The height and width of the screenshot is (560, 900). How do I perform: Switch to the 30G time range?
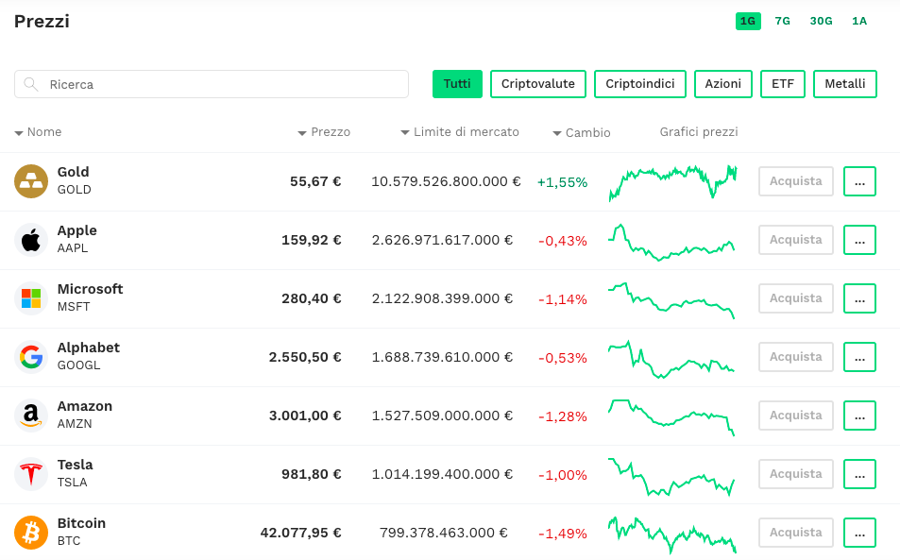[x=821, y=21]
